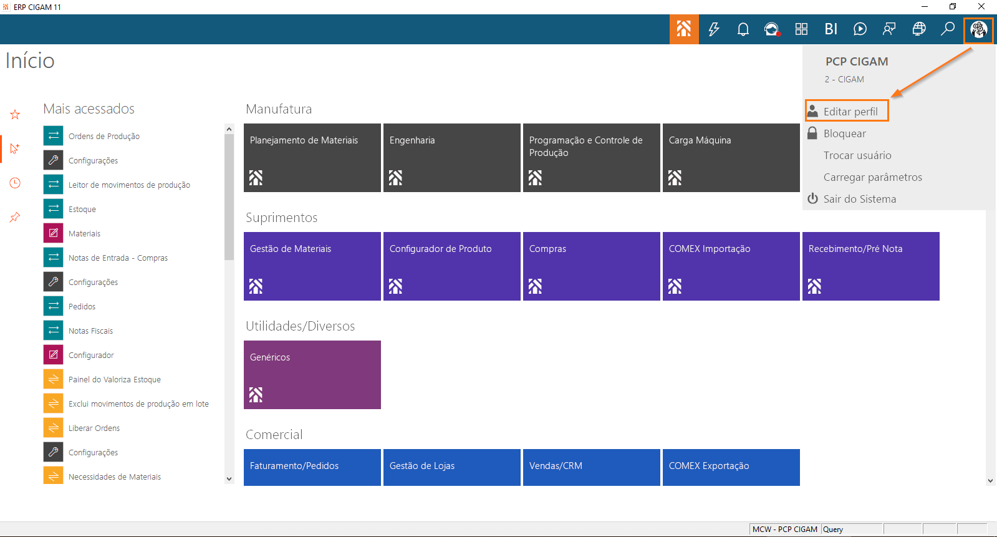
Task: Choose Trocar usuário in the user menu
Action: (857, 155)
